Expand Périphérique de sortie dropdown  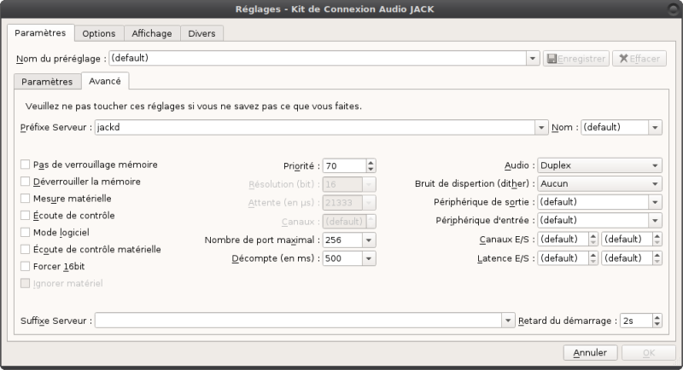click(x=655, y=202)
